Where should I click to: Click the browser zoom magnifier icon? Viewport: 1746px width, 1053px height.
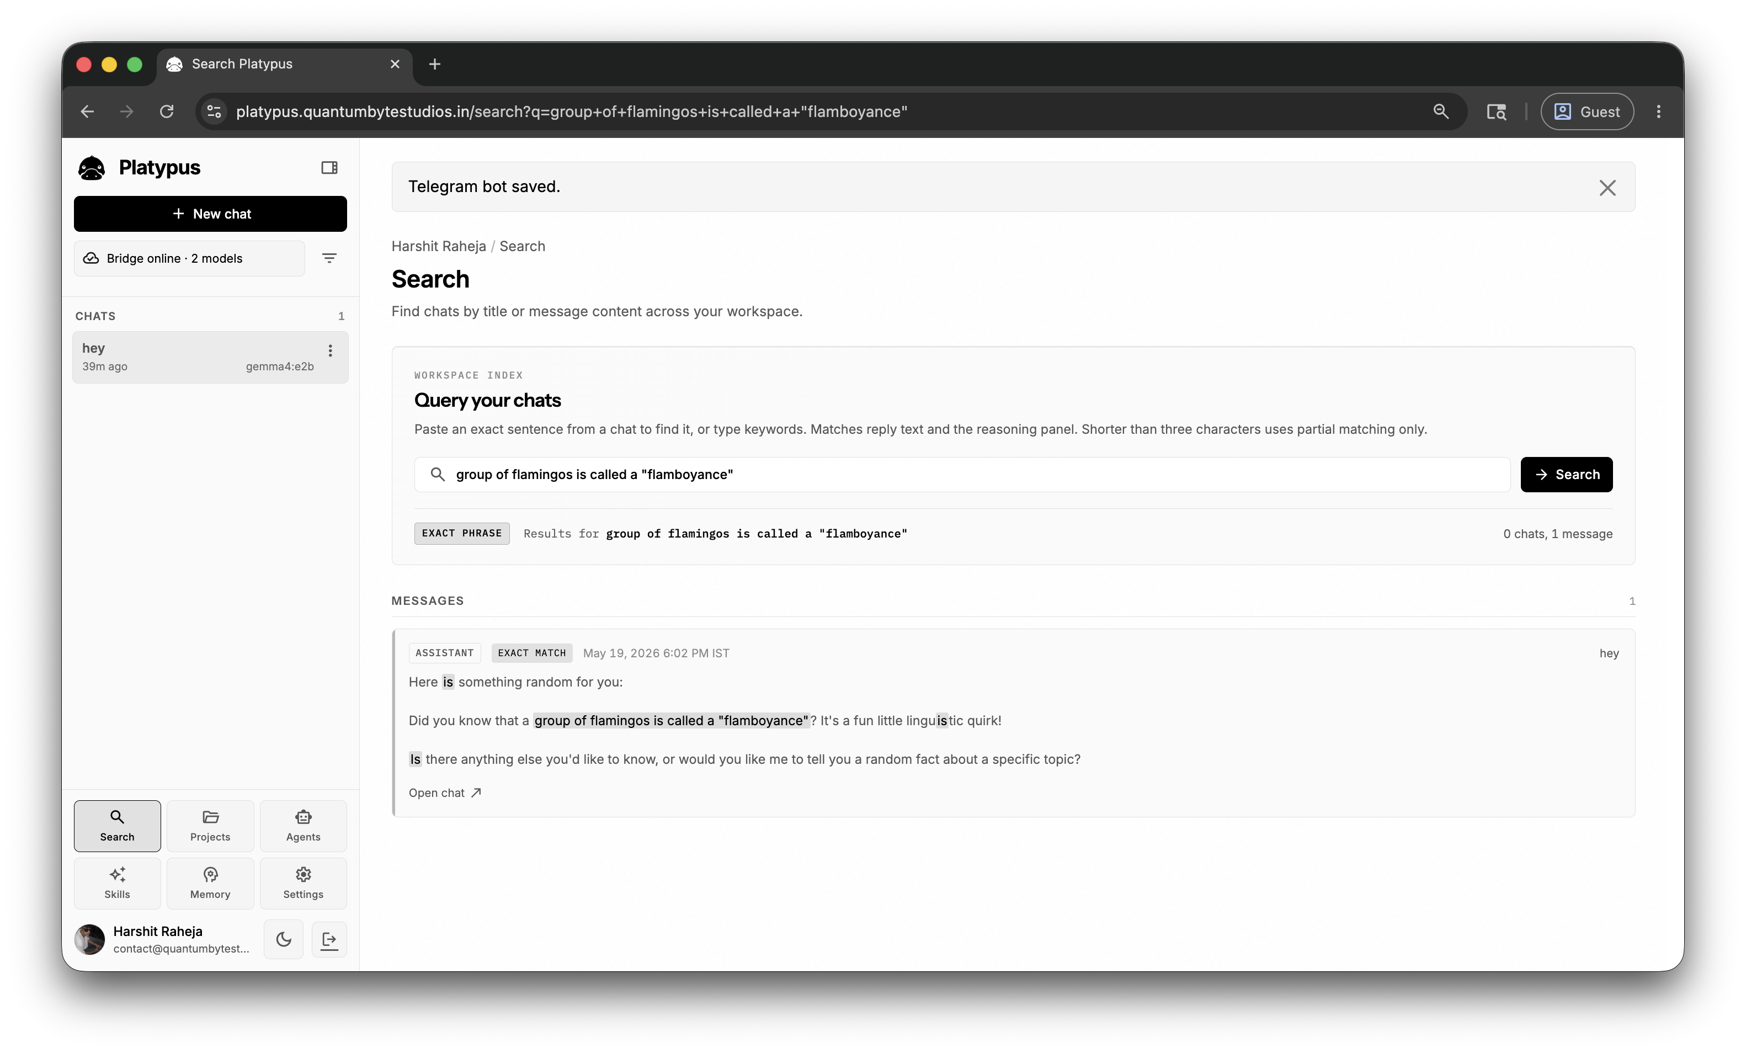1441,111
